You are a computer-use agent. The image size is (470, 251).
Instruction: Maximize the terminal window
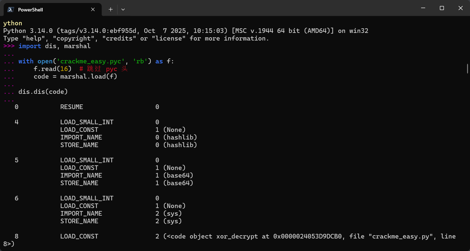442,8
